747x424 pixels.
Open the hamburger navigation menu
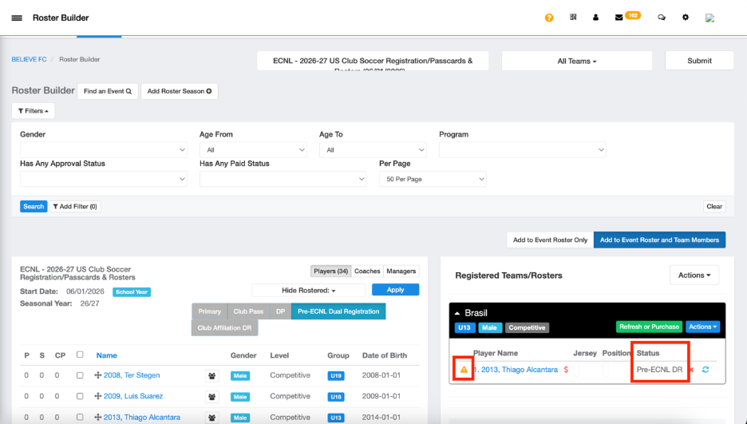pos(17,18)
